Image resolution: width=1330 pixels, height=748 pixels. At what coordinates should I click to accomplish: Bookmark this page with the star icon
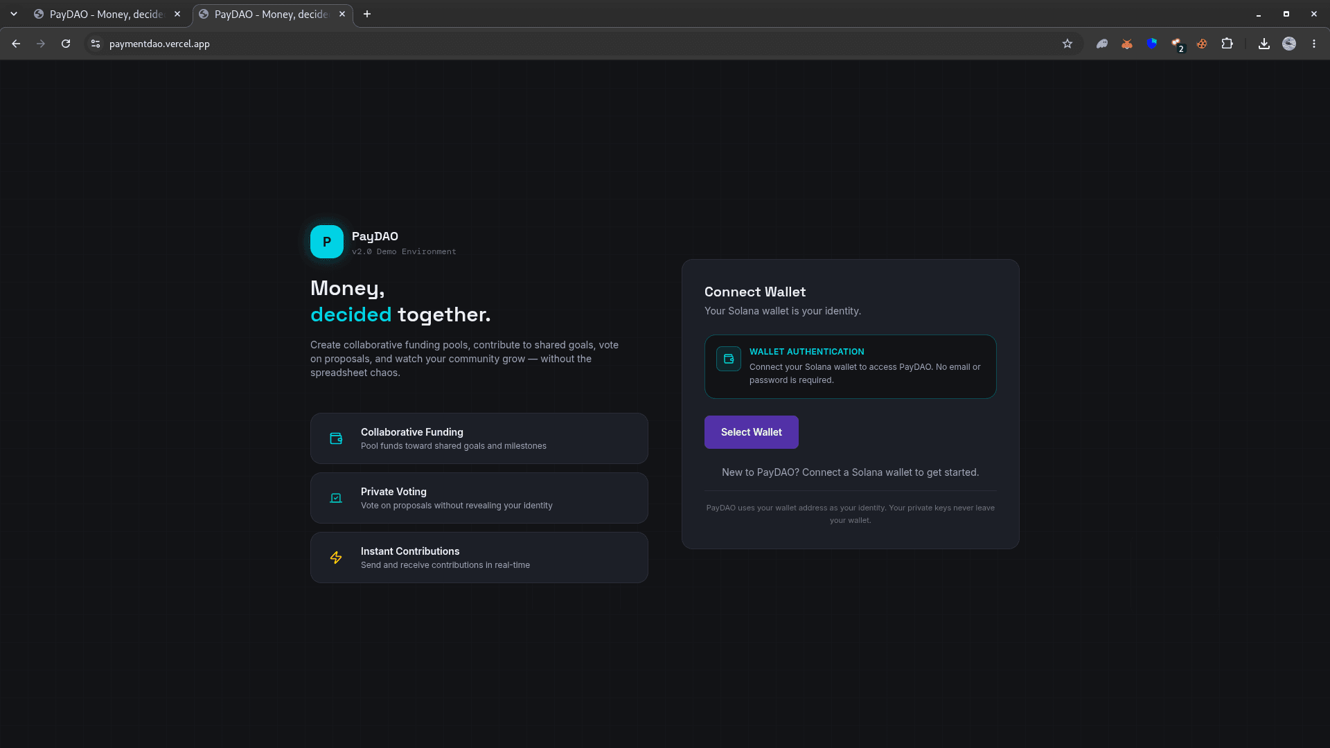click(1067, 44)
